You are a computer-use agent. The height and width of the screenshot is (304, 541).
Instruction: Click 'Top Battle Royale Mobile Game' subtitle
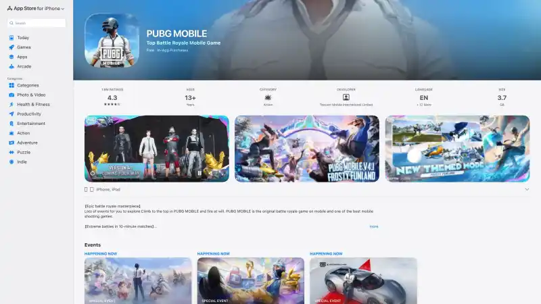tap(183, 43)
